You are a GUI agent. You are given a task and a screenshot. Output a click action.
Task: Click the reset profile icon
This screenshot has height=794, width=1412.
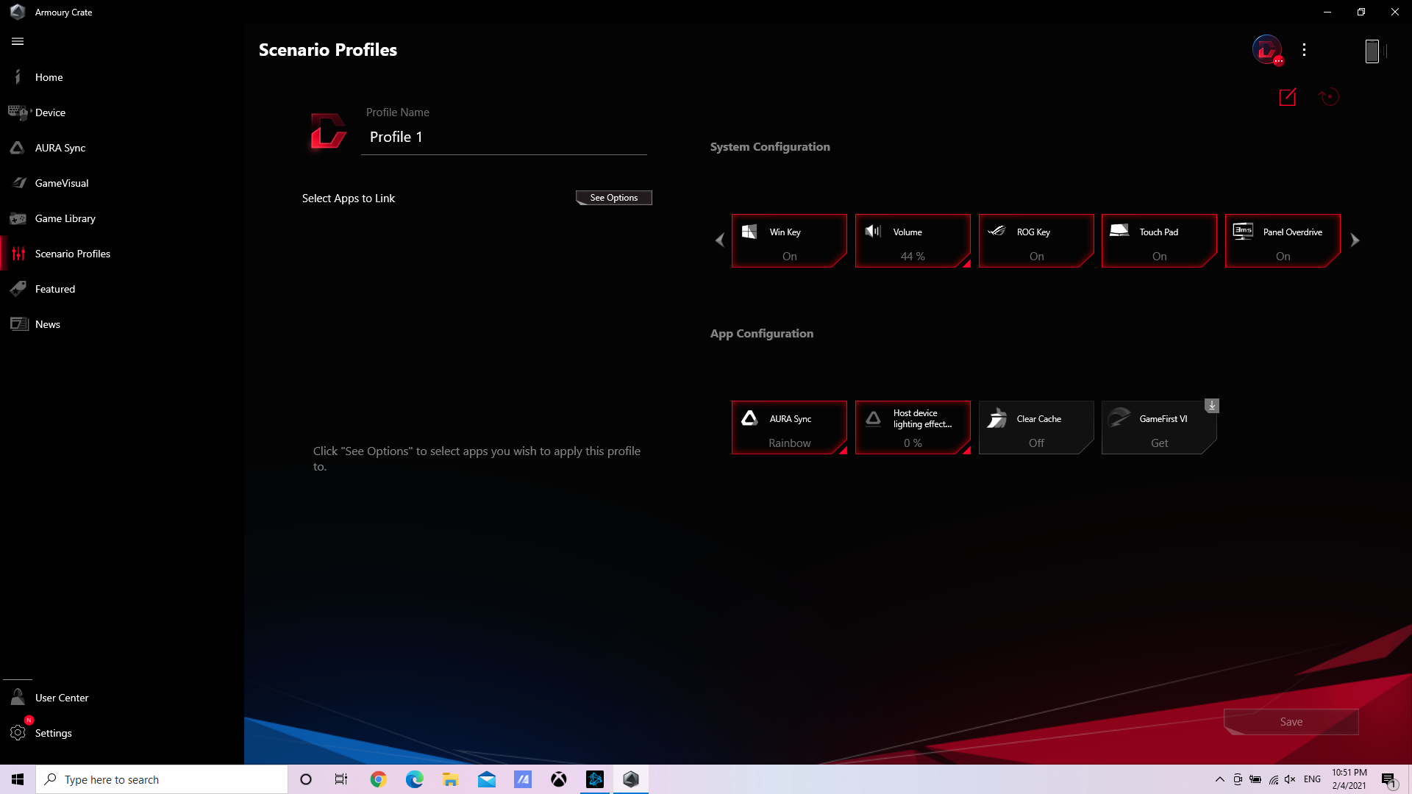point(1329,97)
